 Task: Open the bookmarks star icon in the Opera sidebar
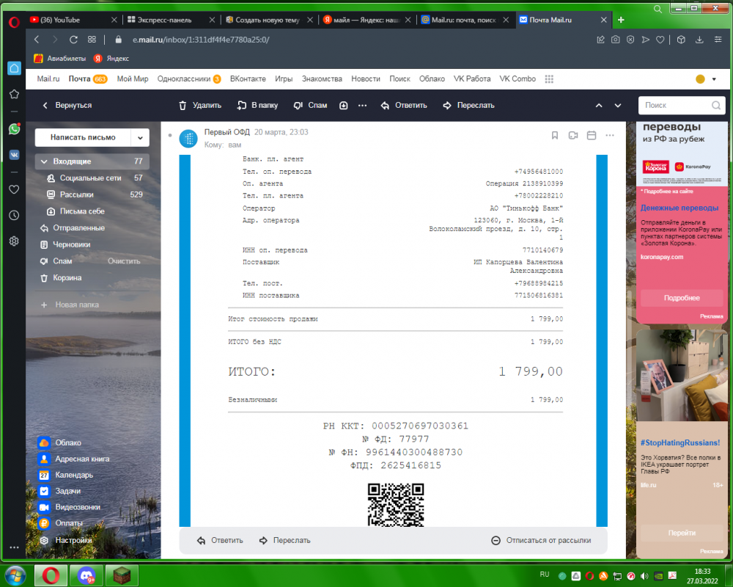point(15,94)
